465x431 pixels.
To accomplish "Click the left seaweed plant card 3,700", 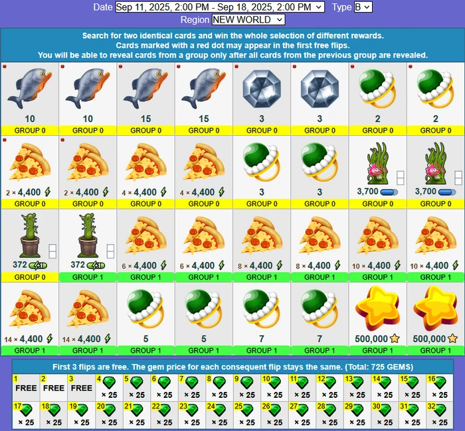I will pos(377,172).
